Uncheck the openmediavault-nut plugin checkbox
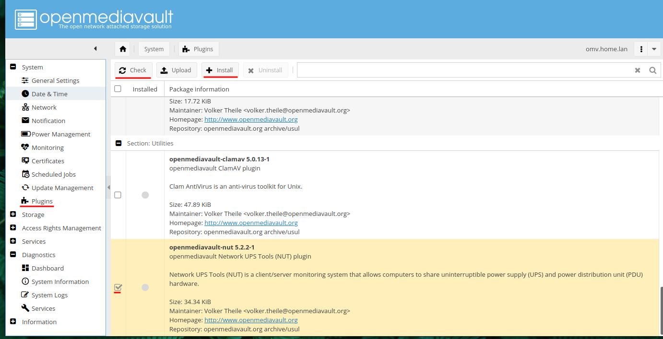Viewport: 663px width, 339px height. tap(118, 287)
